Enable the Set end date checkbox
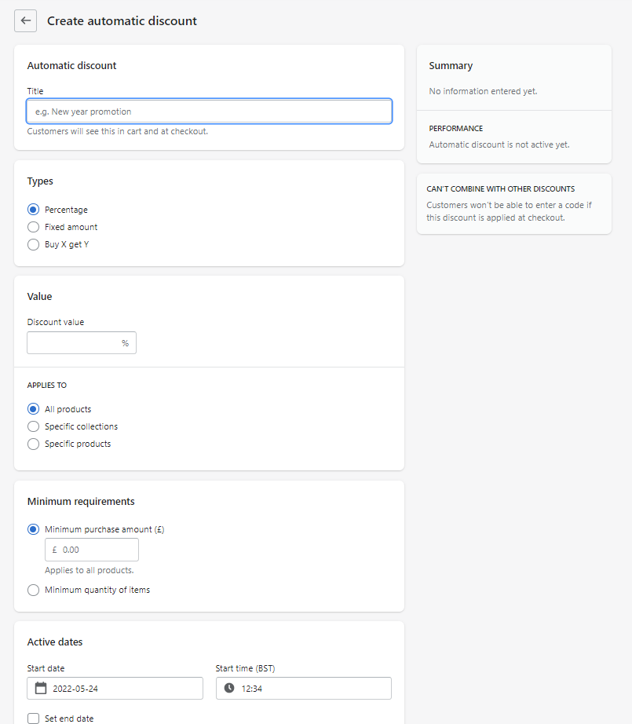The width and height of the screenshot is (632, 724). click(33, 718)
